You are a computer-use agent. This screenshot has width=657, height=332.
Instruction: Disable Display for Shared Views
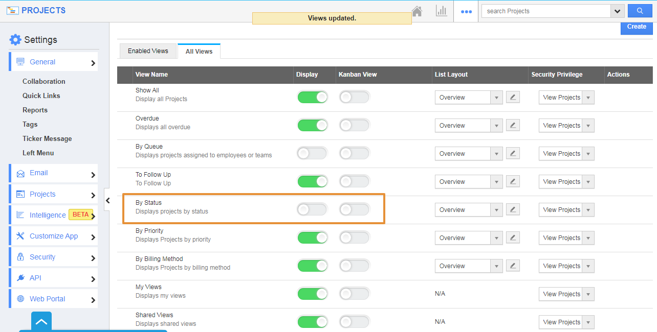312,322
